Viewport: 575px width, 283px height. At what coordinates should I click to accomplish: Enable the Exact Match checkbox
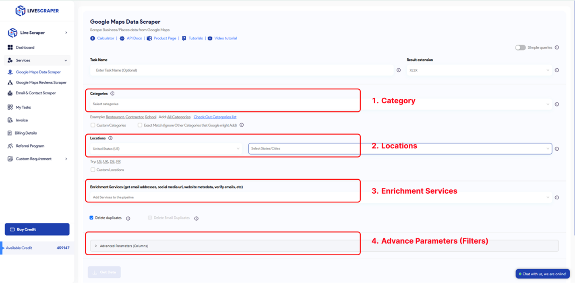tap(140, 125)
